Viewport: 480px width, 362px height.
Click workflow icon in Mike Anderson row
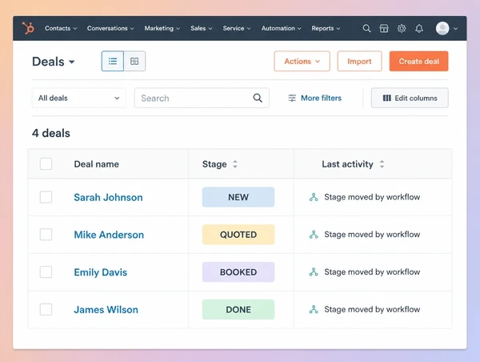(314, 235)
